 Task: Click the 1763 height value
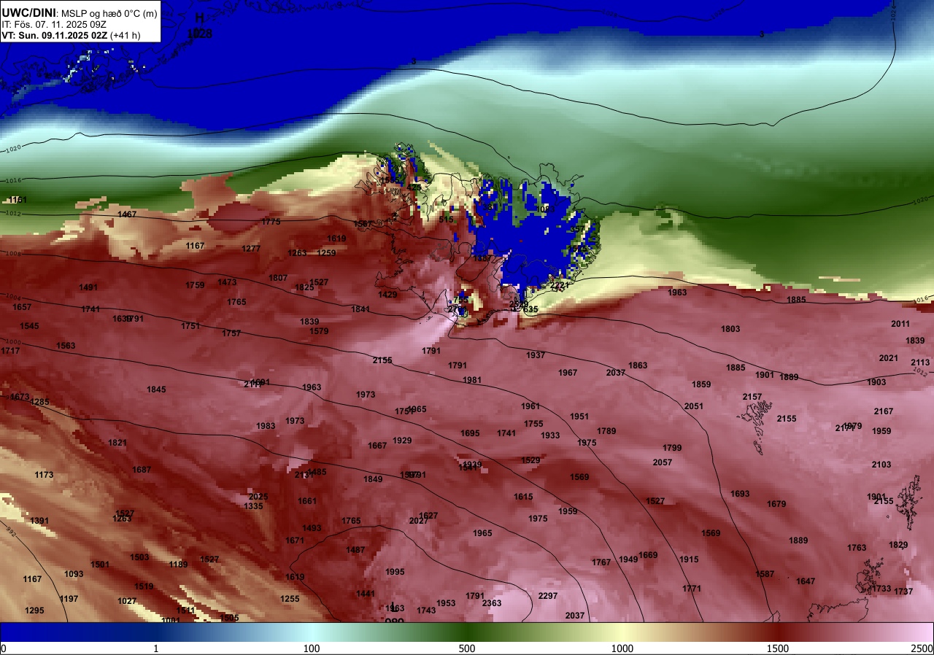857,548
